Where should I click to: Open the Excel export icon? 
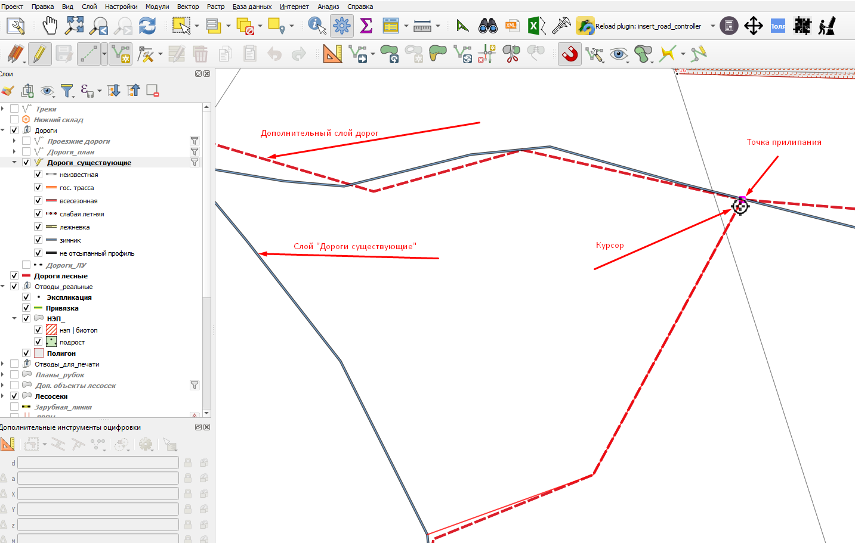pyautogui.click(x=534, y=26)
